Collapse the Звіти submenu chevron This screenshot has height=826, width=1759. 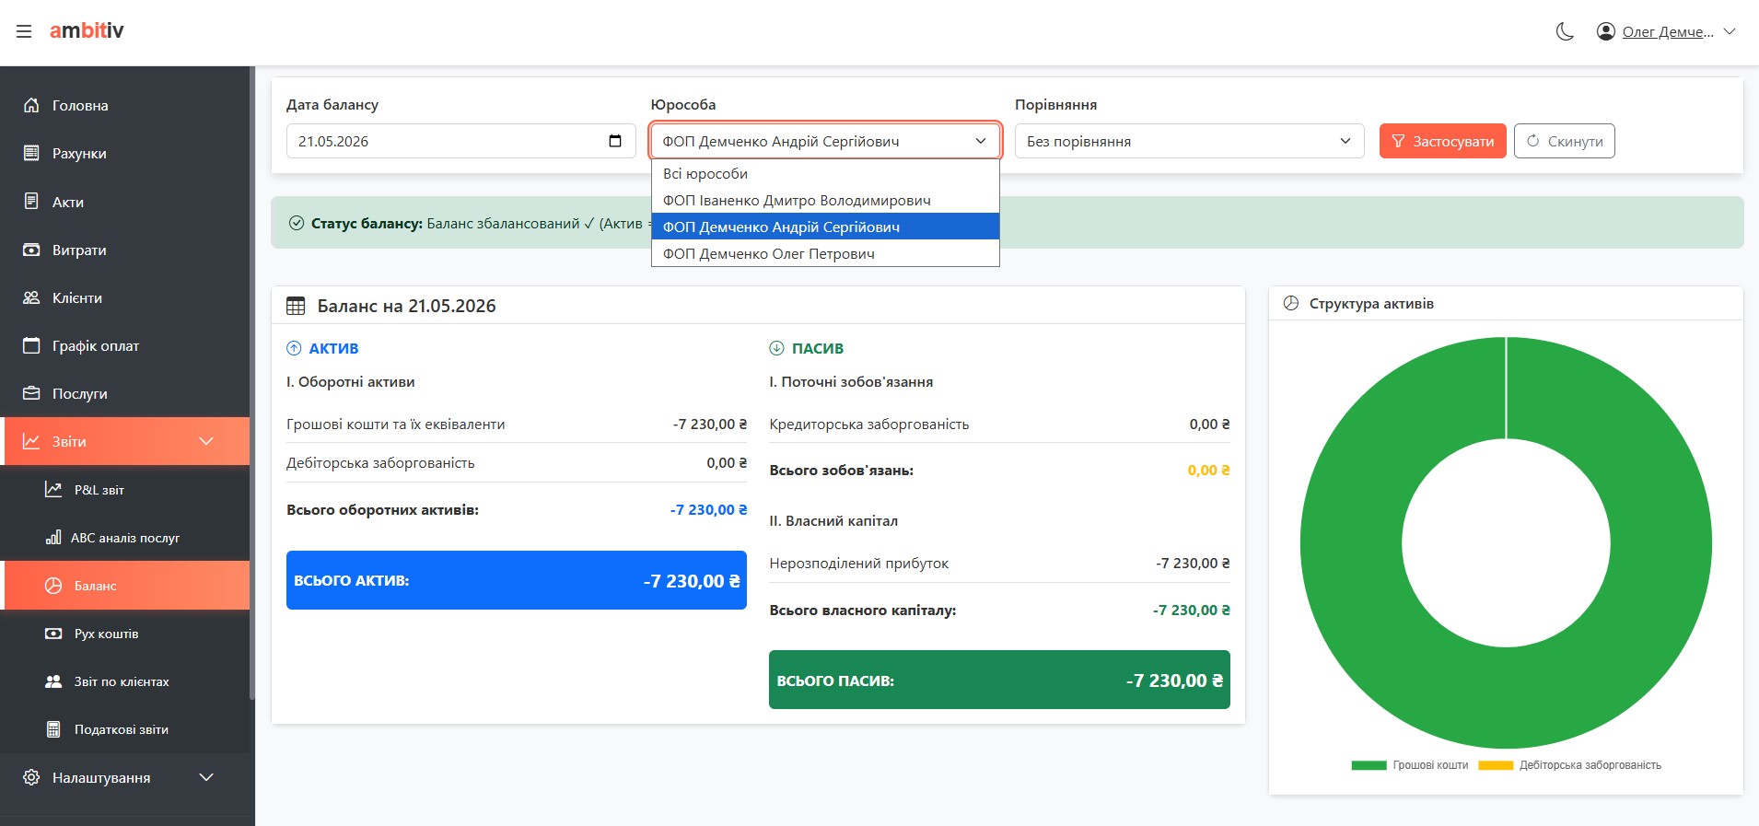coord(206,441)
